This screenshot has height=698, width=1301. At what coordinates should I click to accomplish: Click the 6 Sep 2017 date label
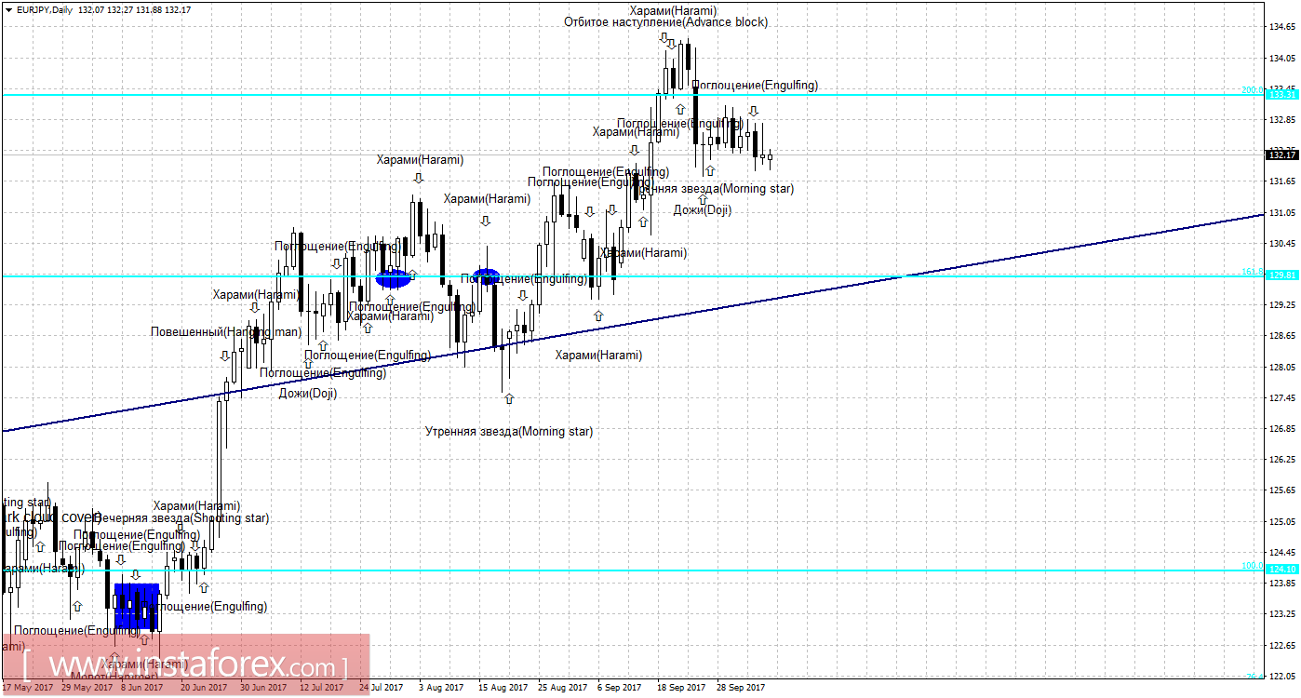[622, 688]
